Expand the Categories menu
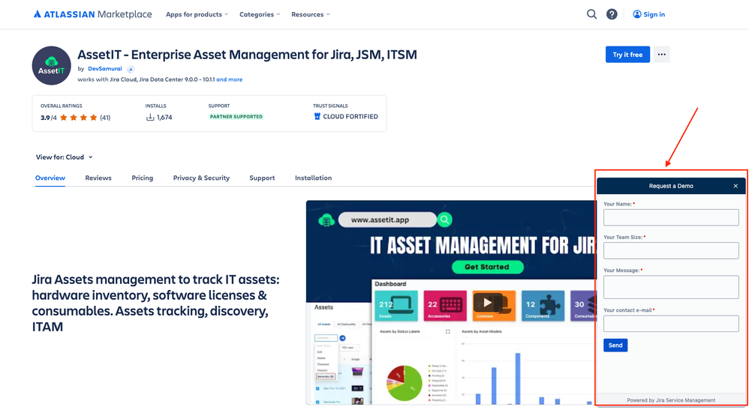749x410 pixels. pos(260,14)
